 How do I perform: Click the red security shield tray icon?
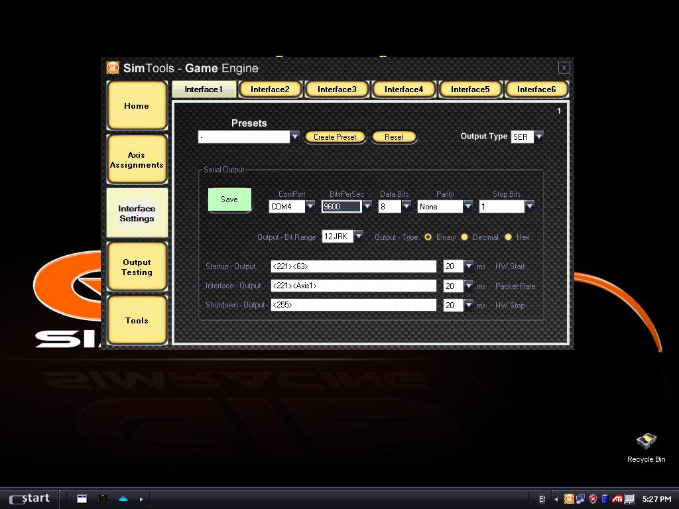593,499
